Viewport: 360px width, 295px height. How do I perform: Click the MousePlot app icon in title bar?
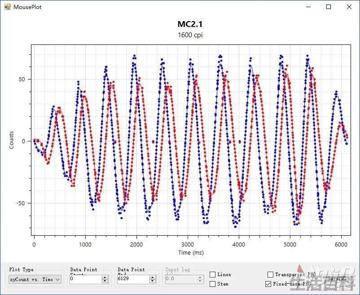point(8,7)
